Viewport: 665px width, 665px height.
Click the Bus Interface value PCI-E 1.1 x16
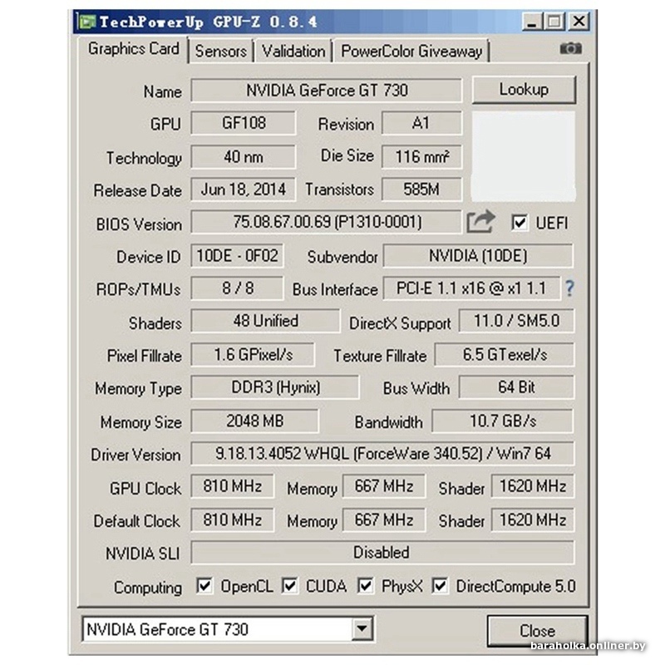471,288
